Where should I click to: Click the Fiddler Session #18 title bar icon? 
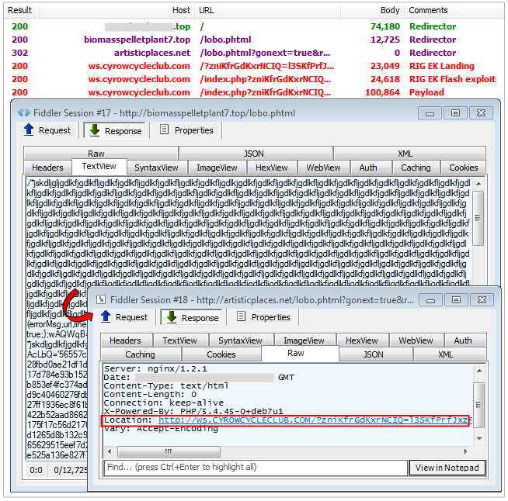click(101, 299)
